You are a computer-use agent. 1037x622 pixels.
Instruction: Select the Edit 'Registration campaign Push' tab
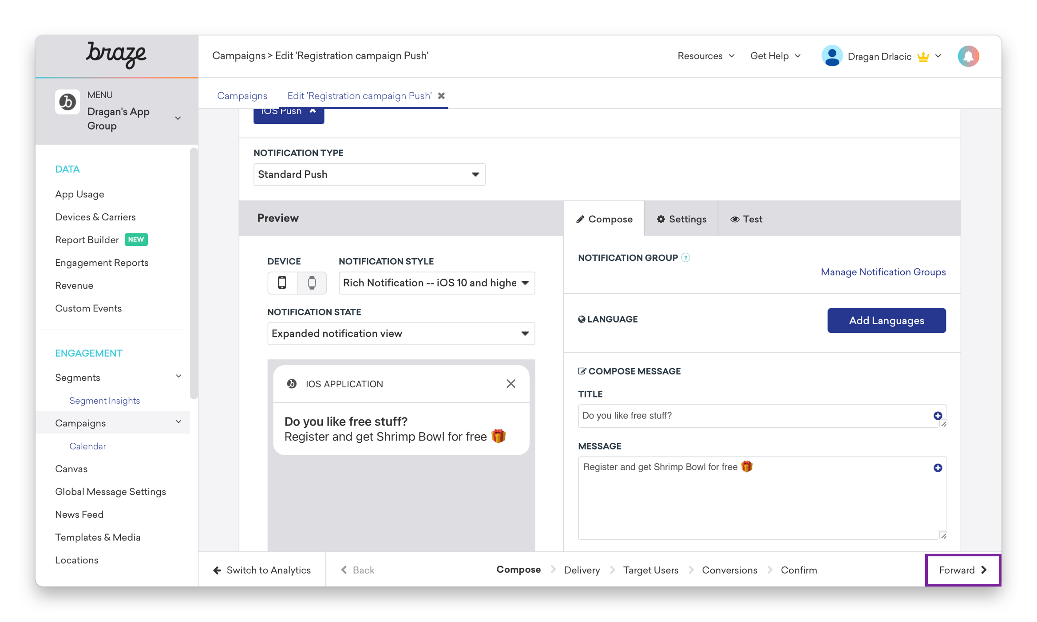click(x=359, y=96)
